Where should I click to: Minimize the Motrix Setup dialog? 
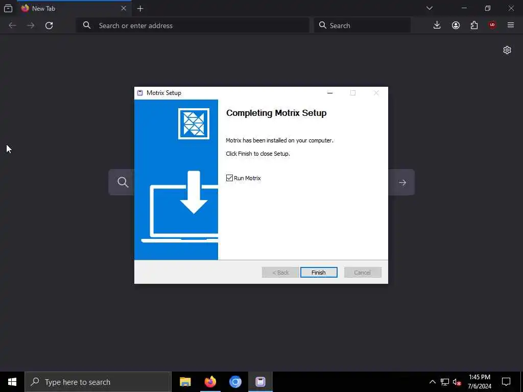coord(330,93)
